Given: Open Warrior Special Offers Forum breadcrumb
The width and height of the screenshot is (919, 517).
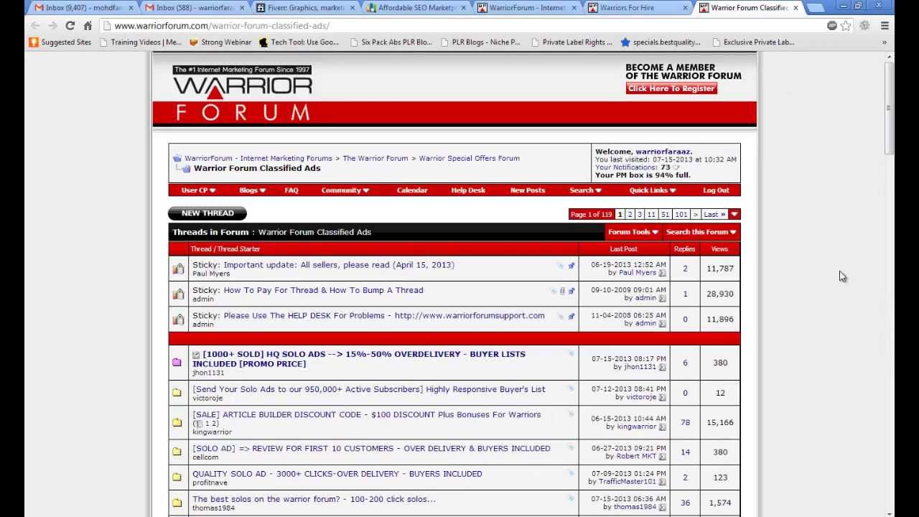Looking at the screenshot, I should pyautogui.click(x=469, y=158).
